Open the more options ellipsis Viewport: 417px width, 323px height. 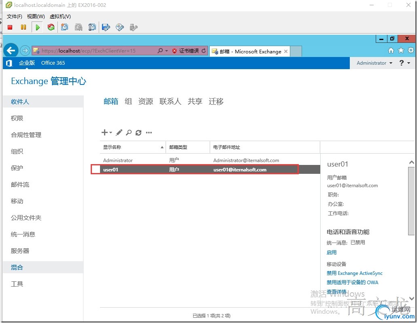[x=149, y=133]
